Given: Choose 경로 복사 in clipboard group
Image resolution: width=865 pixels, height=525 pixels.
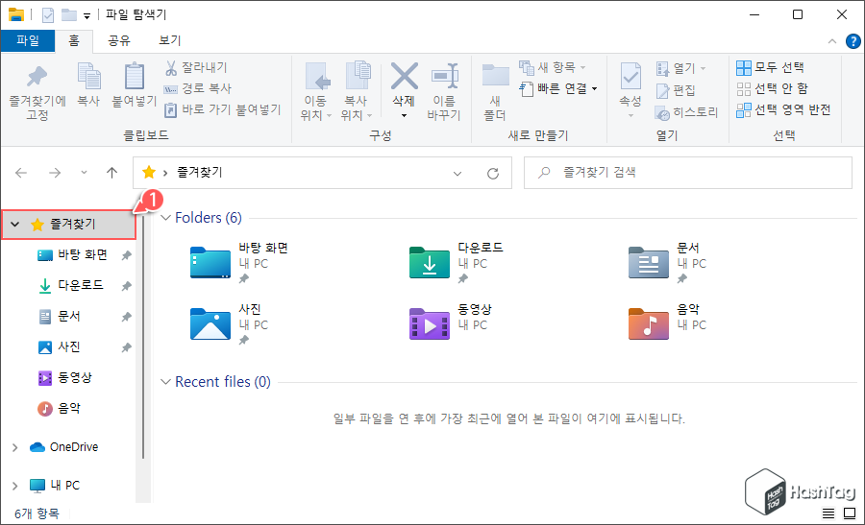Looking at the screenshot, I should 197,88.
